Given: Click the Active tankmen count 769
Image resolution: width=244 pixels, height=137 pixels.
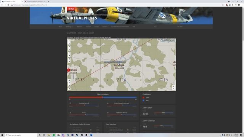Looking at the screenshot, I should (145, 127).
